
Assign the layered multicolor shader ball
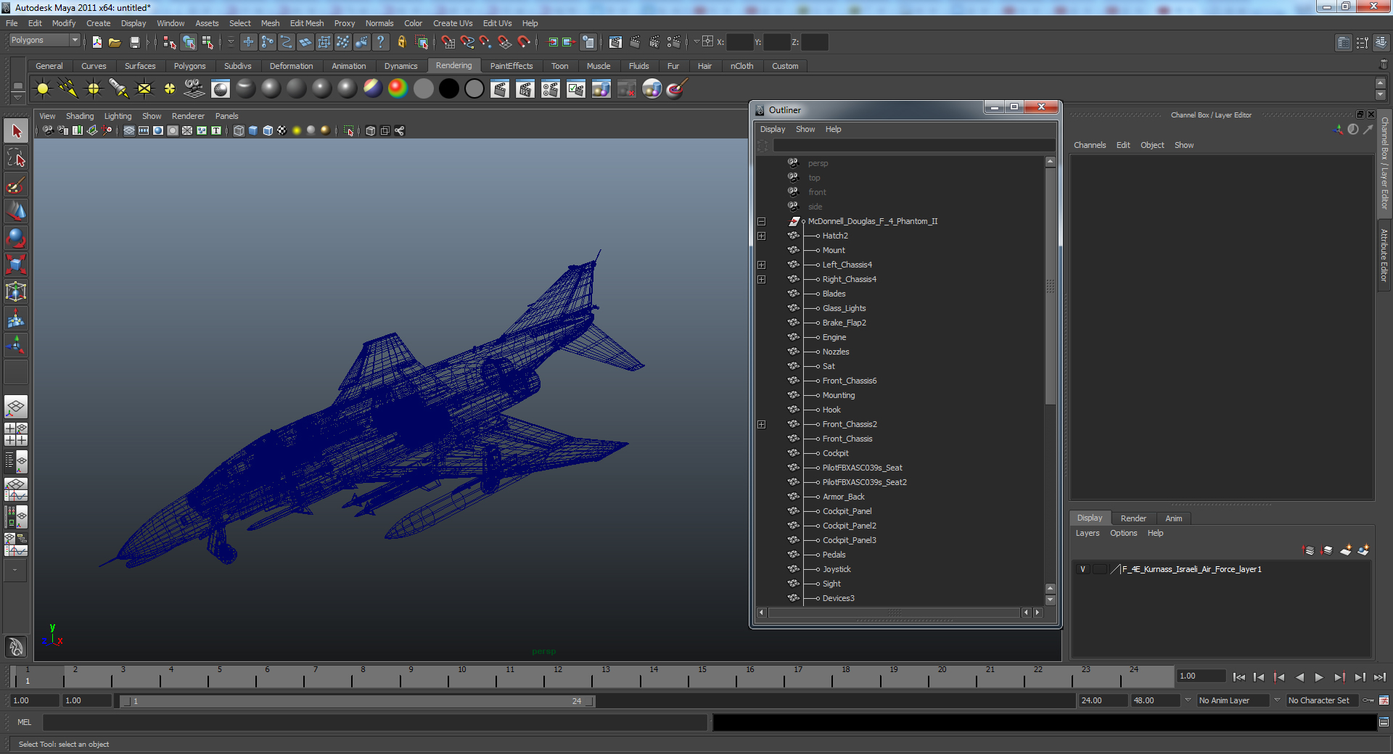tap(373, 88)
